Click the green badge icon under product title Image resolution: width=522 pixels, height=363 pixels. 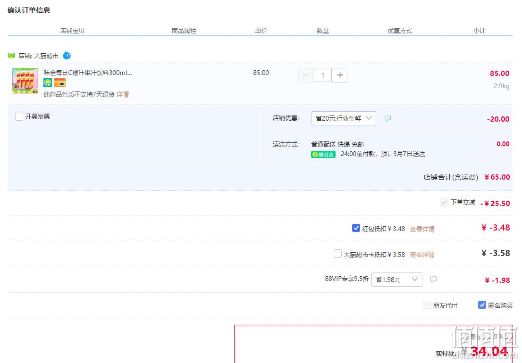[x=48, y=82]
